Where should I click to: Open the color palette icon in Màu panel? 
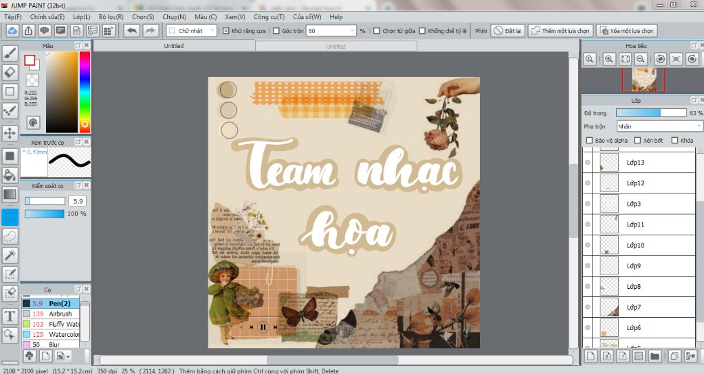coord(33,122)
